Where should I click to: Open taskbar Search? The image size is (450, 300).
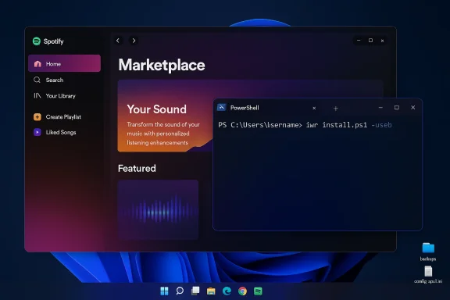click(x=180, y=291)
